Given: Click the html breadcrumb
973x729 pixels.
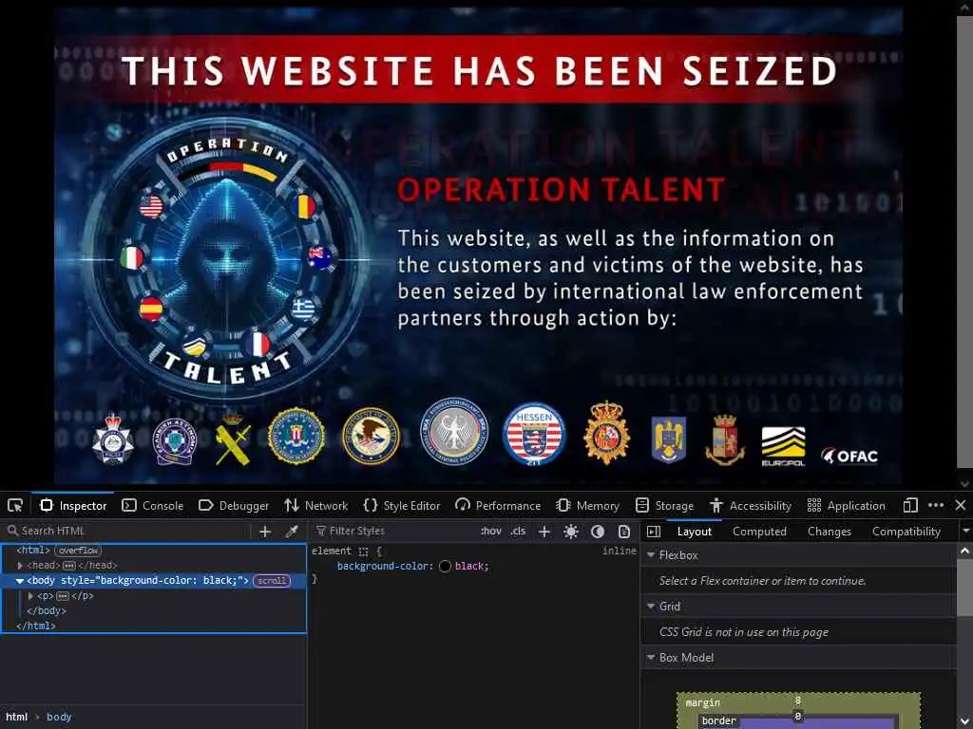Looking at the screenshot, I should tap(17, 717).
